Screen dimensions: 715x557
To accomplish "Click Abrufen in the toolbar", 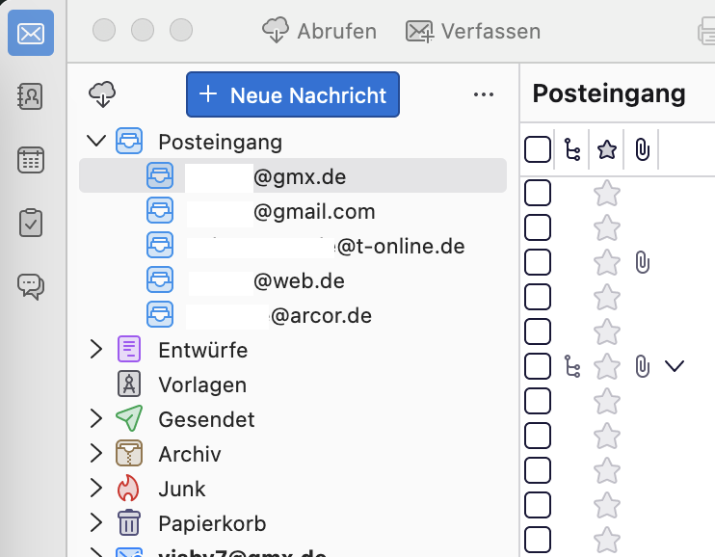I will coord(320,31).
